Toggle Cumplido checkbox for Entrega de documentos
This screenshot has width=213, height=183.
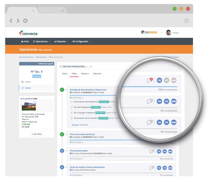(x=71, y=92)
